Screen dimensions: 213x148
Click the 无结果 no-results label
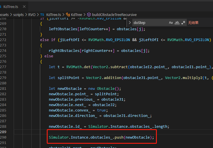[193, 23]
